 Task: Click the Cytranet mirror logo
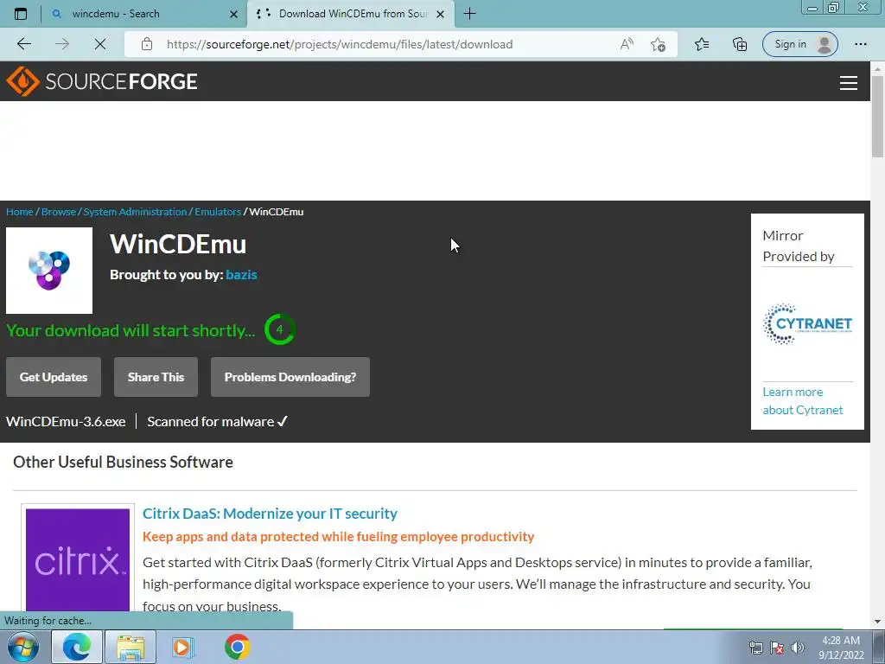click(x=807, y=324)
